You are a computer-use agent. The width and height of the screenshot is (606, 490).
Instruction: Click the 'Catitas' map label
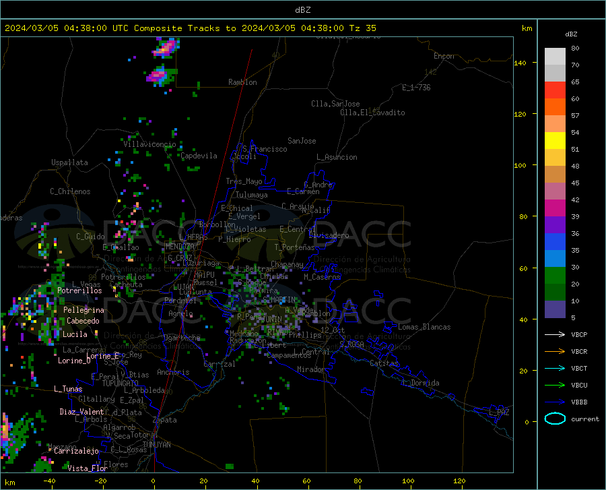384,363
